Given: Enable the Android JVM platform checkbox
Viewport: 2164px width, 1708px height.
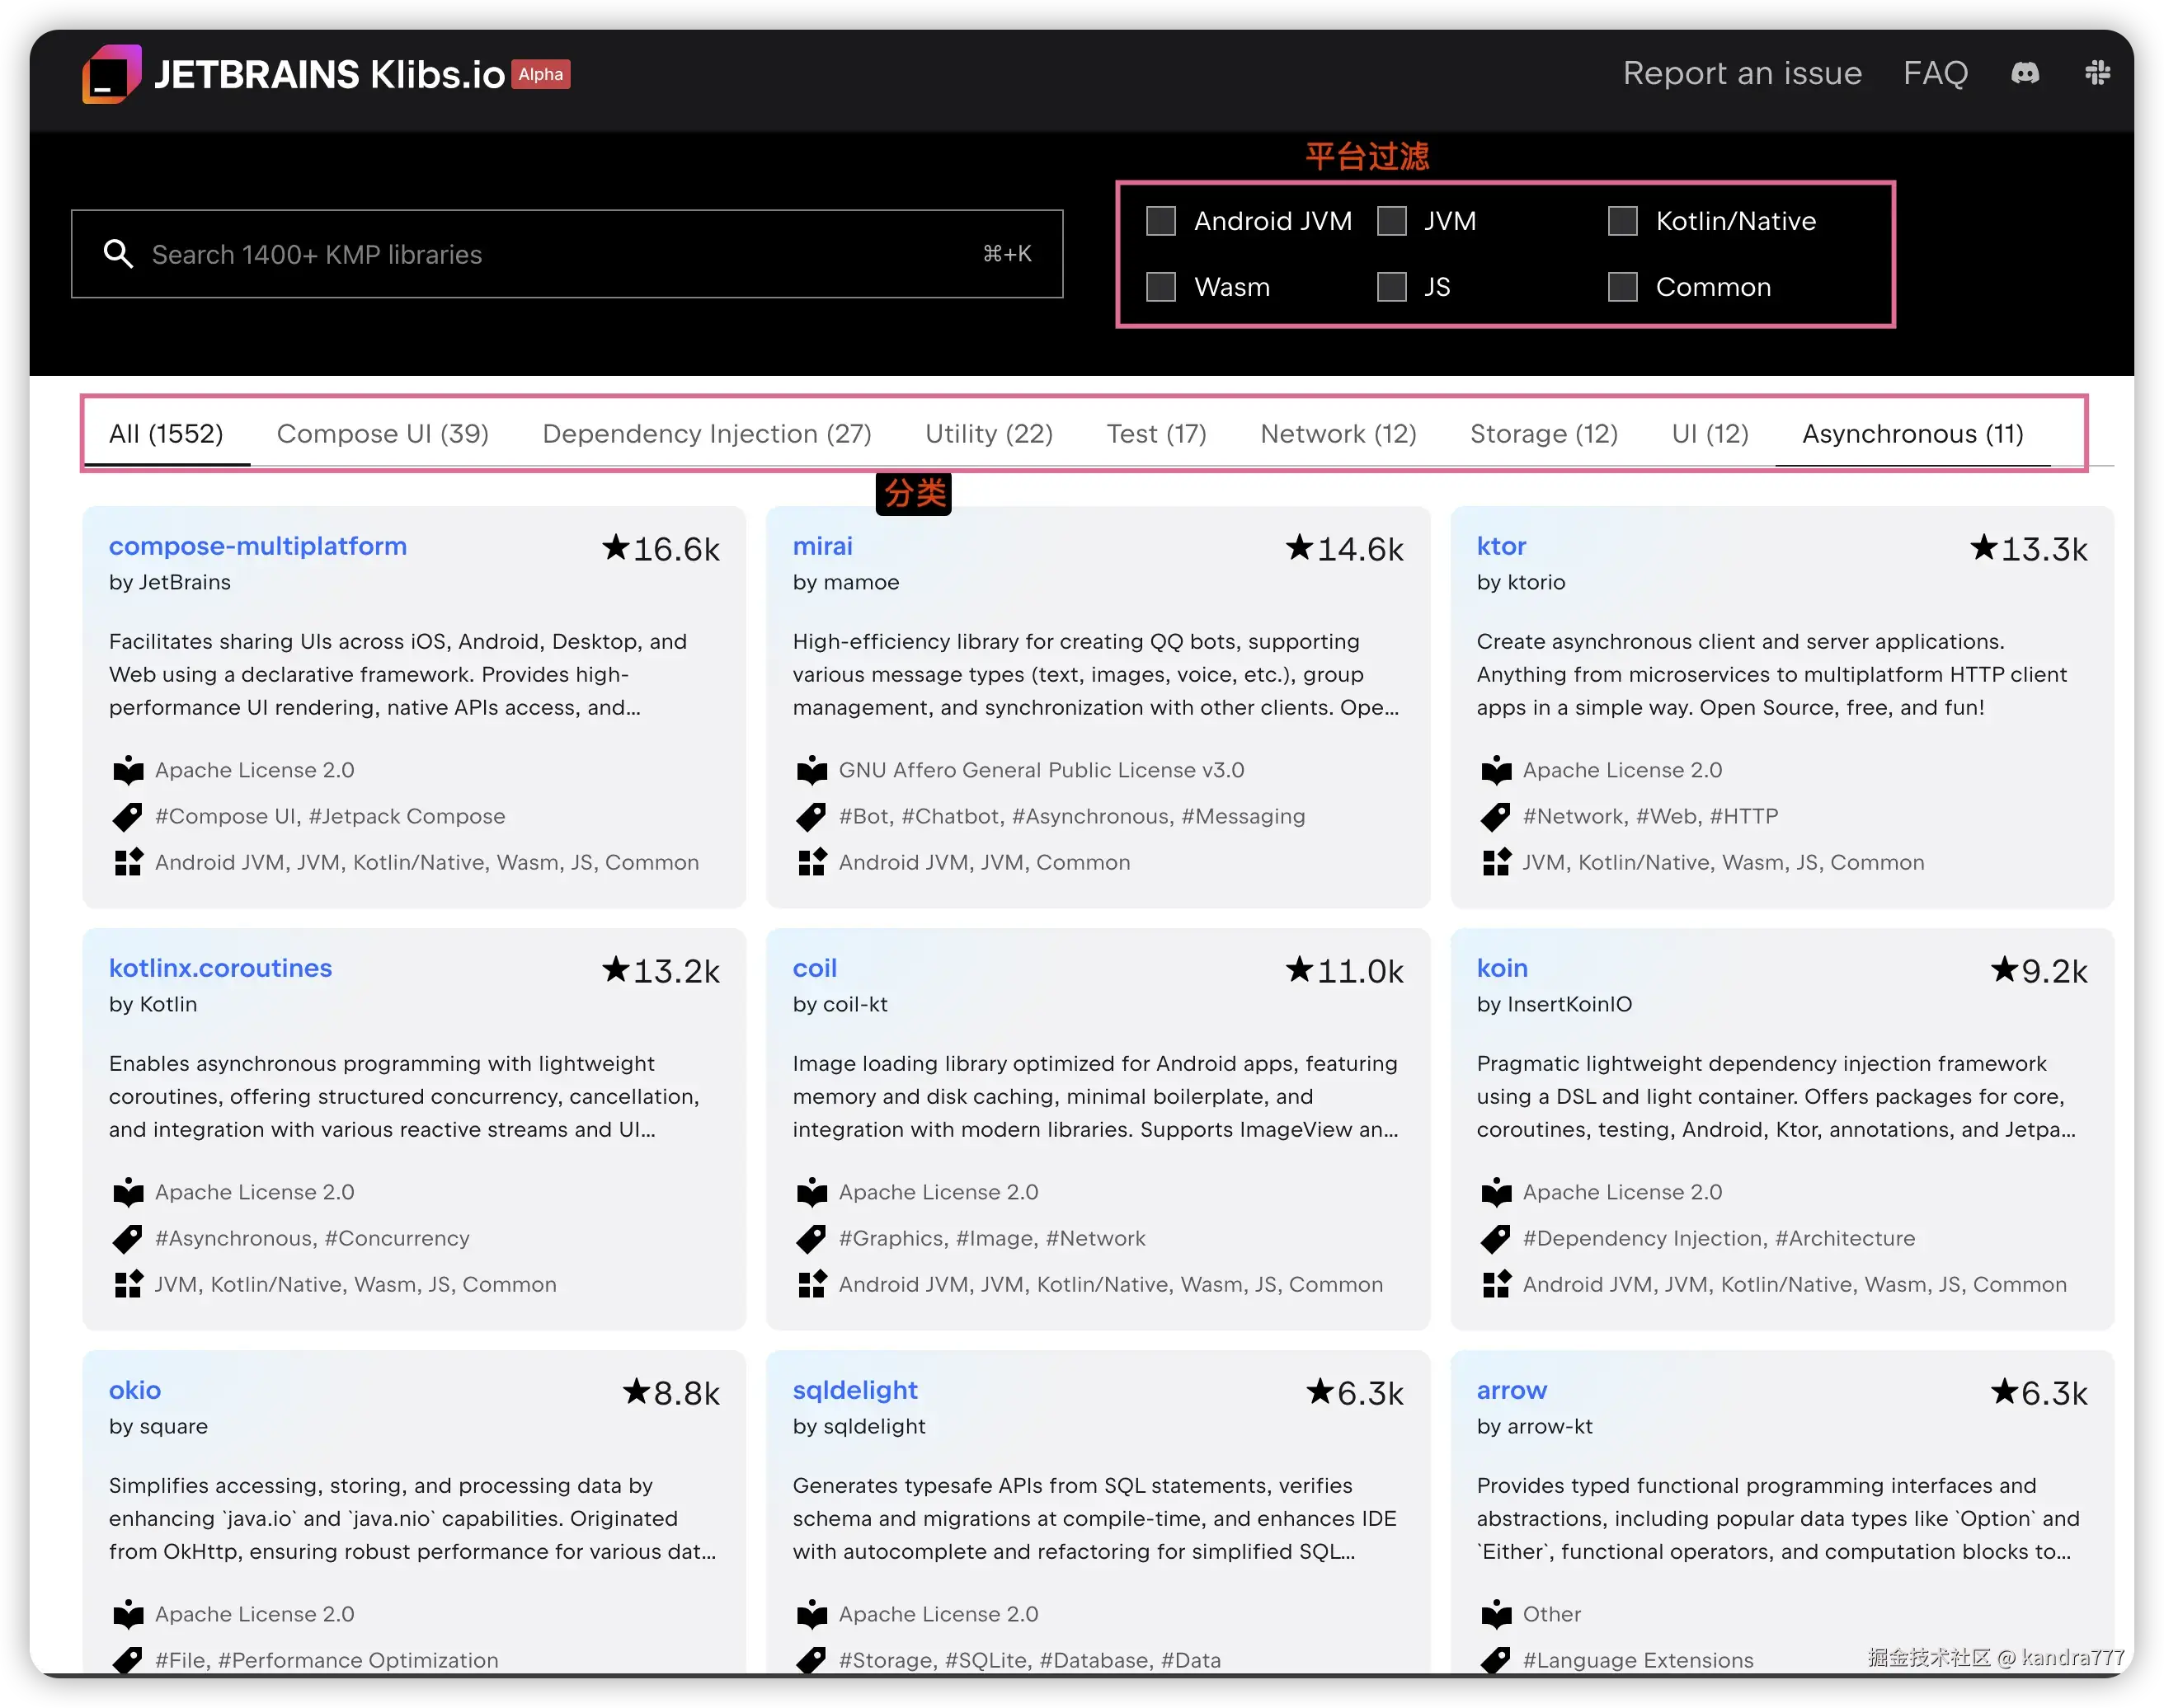Looking at the screenshot, I should coord(1160,221).
